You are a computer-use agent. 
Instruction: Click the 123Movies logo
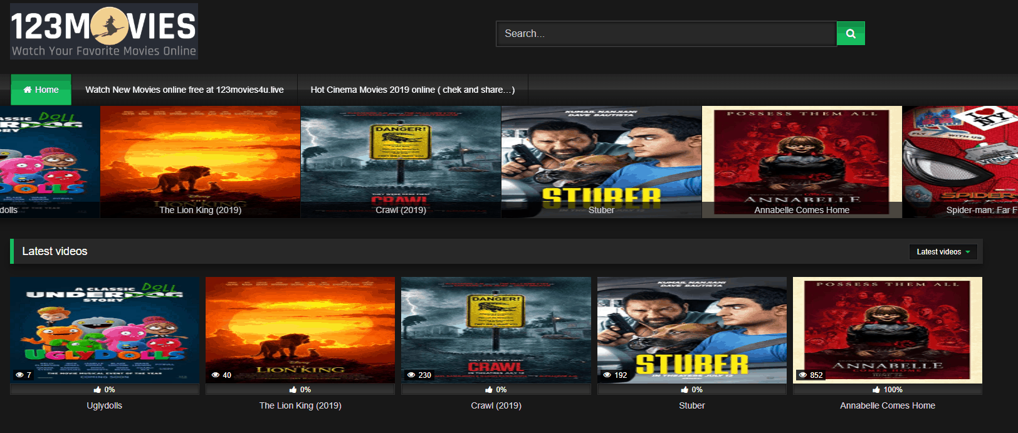pos(104,31)
